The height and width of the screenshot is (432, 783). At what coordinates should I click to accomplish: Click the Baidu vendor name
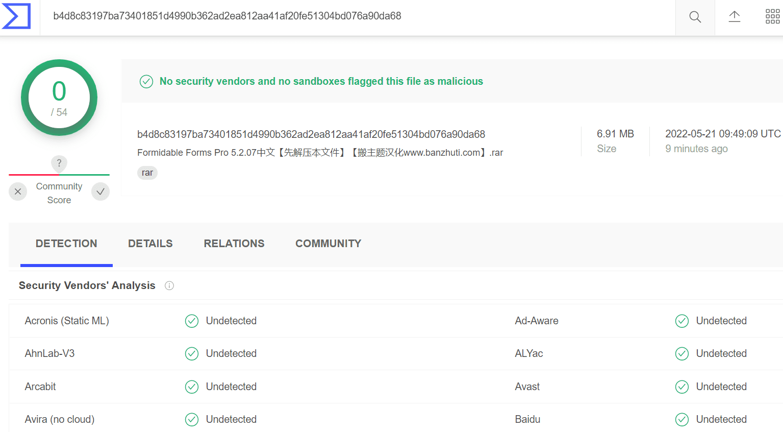point(527,419)
